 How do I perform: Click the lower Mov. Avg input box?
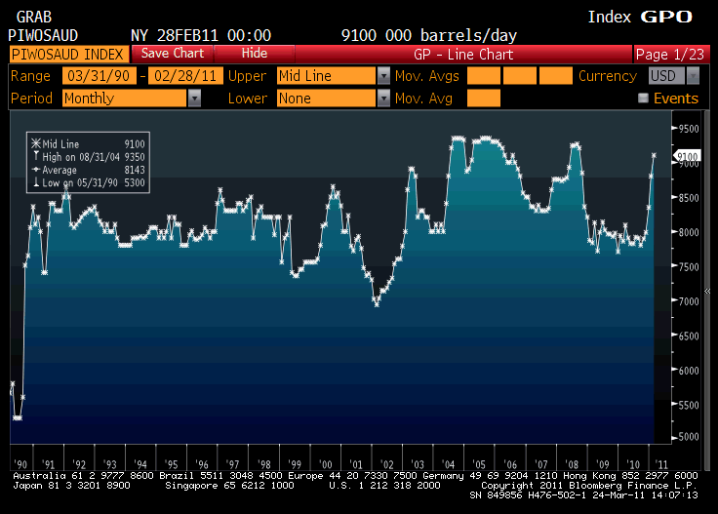484,99
